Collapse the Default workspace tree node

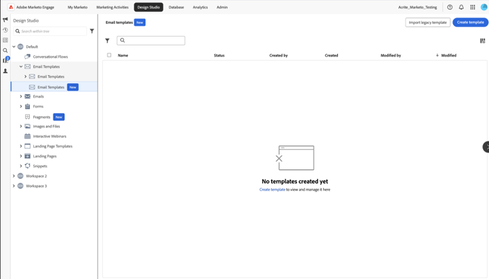[x=14, y=47]
